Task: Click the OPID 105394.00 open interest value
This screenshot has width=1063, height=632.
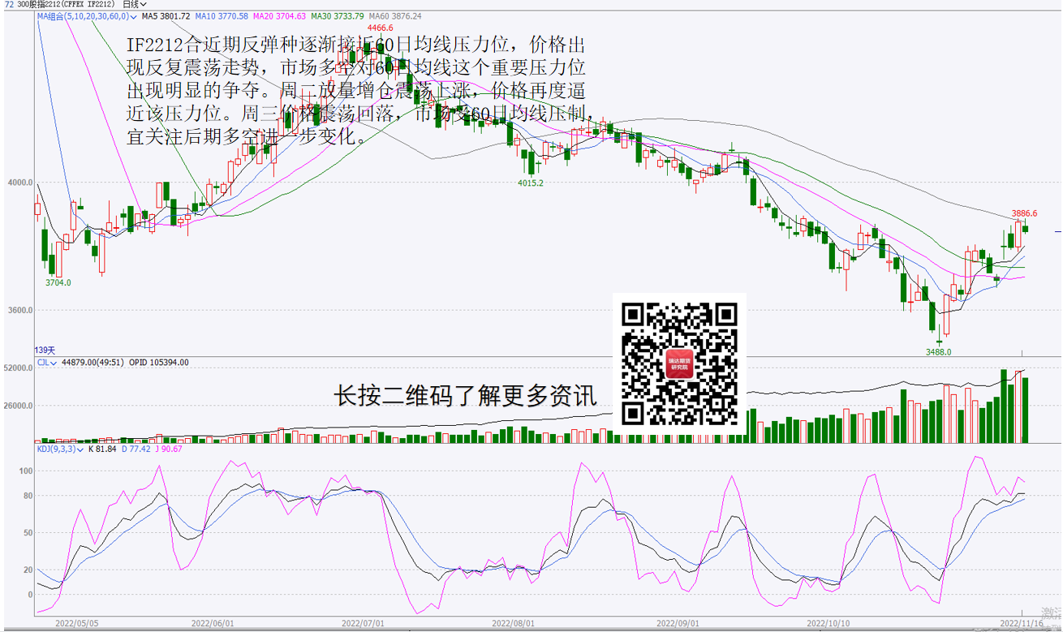Action: point(159,363)
